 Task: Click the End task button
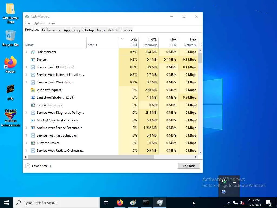[189, 166]
